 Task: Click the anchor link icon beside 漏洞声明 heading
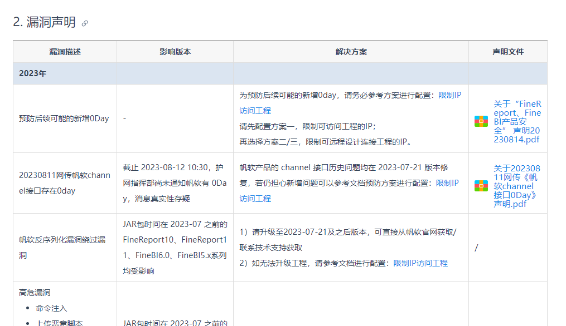click(85, 23)
